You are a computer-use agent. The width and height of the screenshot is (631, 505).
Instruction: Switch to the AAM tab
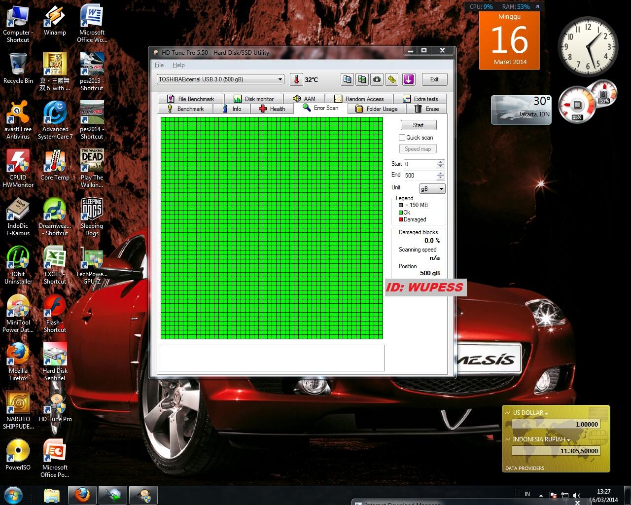click(x=304, y=99)
